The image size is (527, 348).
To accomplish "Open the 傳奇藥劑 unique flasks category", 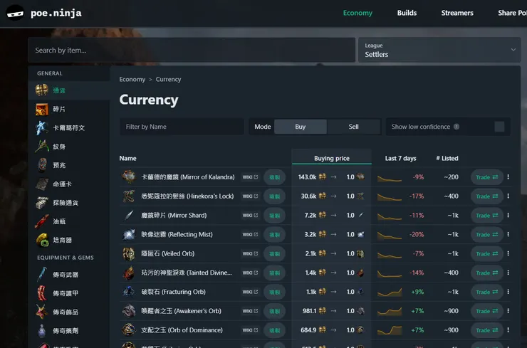I will [x=69, y=331].
